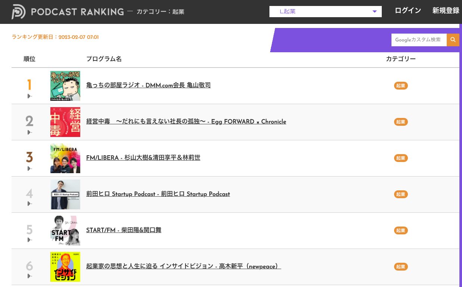Click the カテゴリー column header
Image resolution: width=462 pixels, height=287 pixels.
tap(401, 59)
